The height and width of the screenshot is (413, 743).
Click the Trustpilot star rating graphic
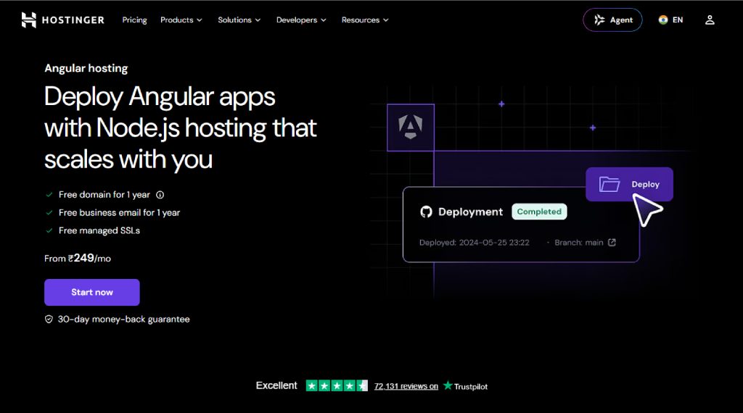pos(337,386)
